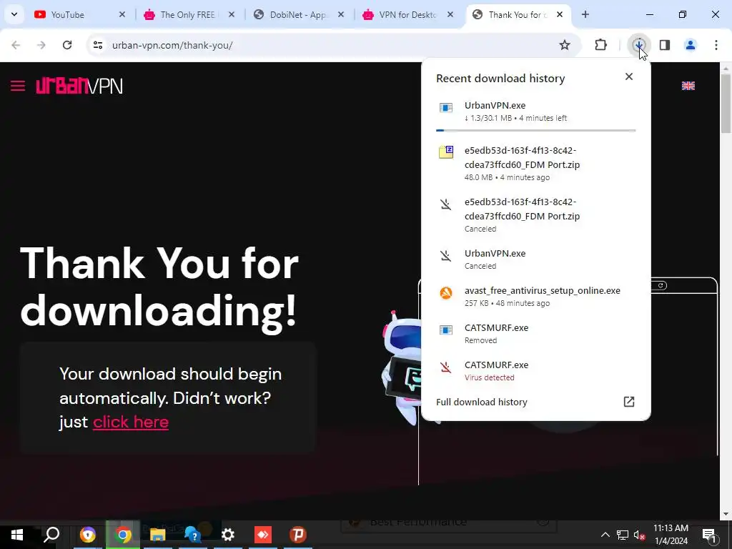Click the UrbanVPN logo
The height and width of the screenshot is (549, 732).
point(79,86)
